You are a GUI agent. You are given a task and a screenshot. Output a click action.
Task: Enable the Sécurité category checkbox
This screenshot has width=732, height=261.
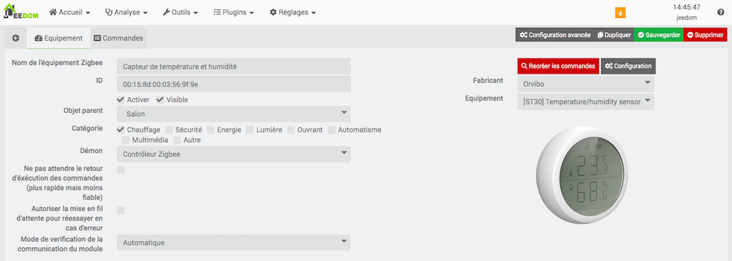coord(169,130)
